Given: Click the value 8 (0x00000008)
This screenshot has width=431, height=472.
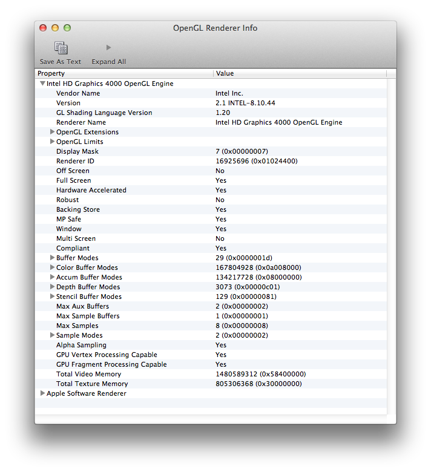Looking at the screenshot, I should pyautogui.click(x=242, y=326).
